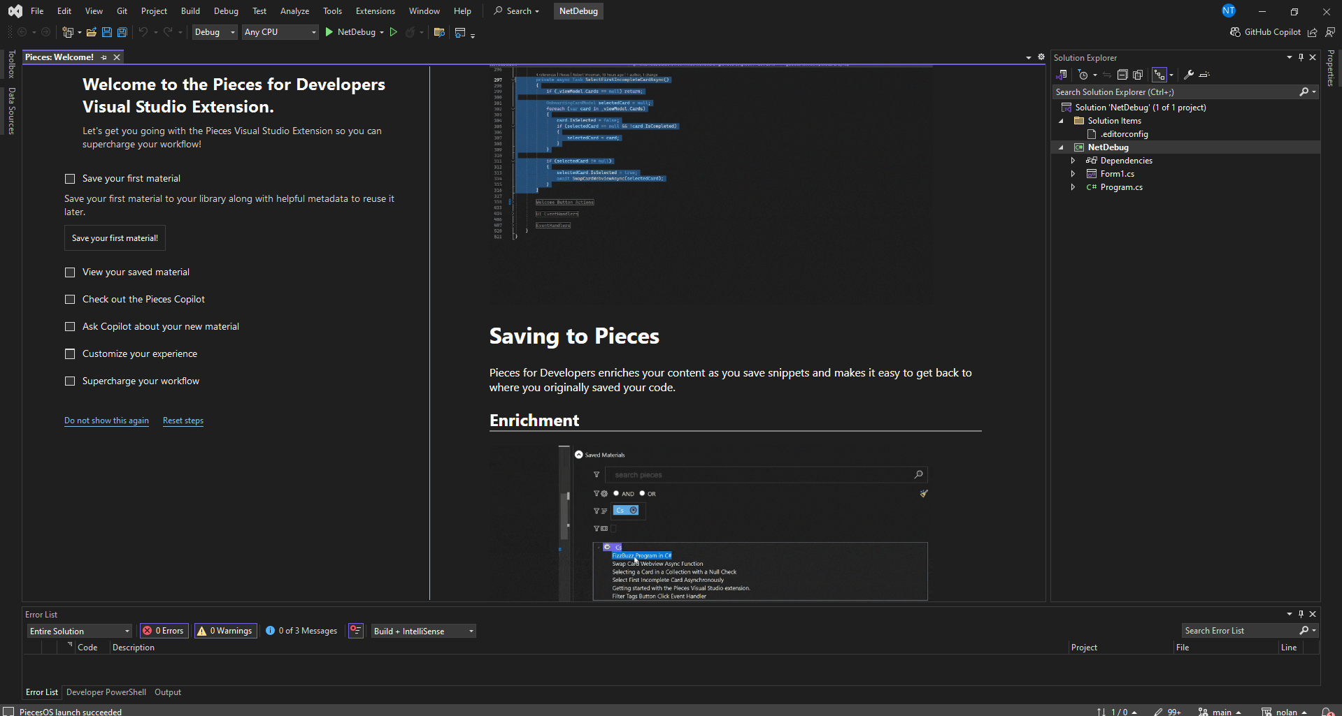
Task: Pin the Solution Explorer panel
Action: (x=1301, y=57)
